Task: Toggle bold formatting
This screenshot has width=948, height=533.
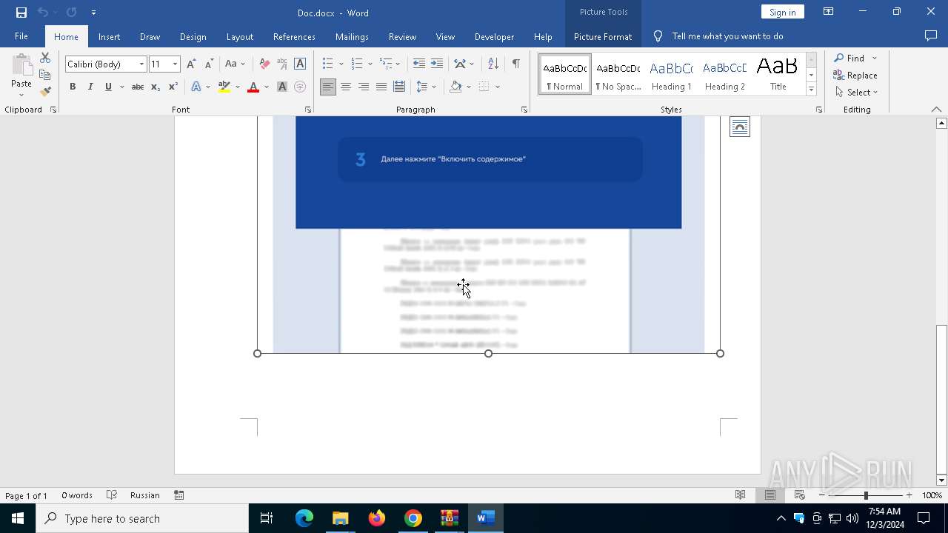Action: 73,87
